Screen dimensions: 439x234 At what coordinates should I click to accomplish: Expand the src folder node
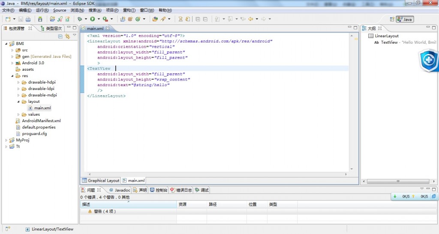12,50
